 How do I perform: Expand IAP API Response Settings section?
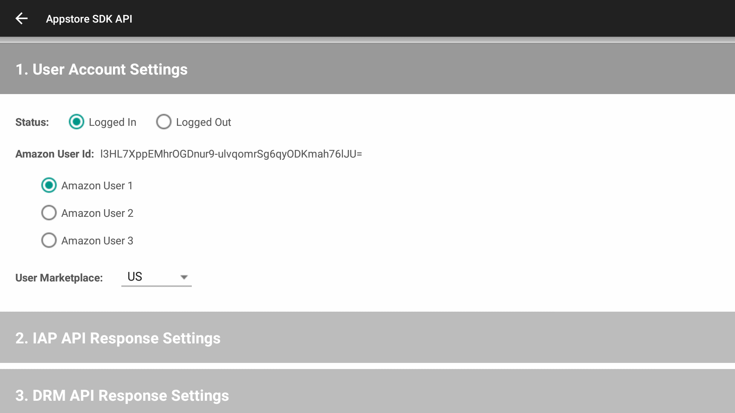(x=118, y=338)
